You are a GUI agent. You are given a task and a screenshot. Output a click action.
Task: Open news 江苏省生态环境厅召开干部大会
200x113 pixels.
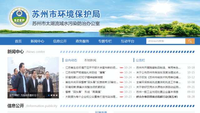click(x=91, y=68)
